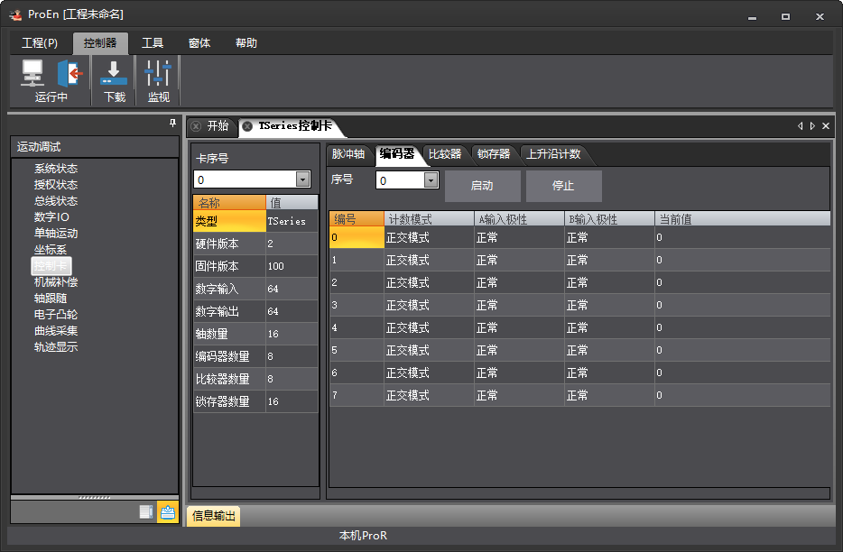This screenshot has width=843, height=552.
Task: Open the 监视 monitor sliders icon
Action: point(158,72)
